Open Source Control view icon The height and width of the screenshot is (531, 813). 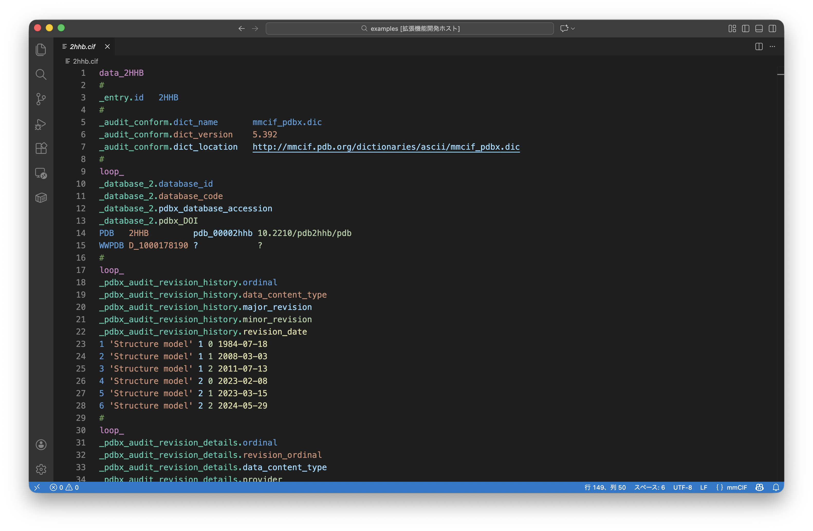tap(41, 99)
